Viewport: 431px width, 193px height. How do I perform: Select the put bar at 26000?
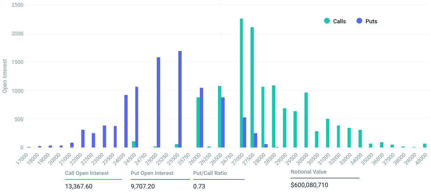coord(202,118)
